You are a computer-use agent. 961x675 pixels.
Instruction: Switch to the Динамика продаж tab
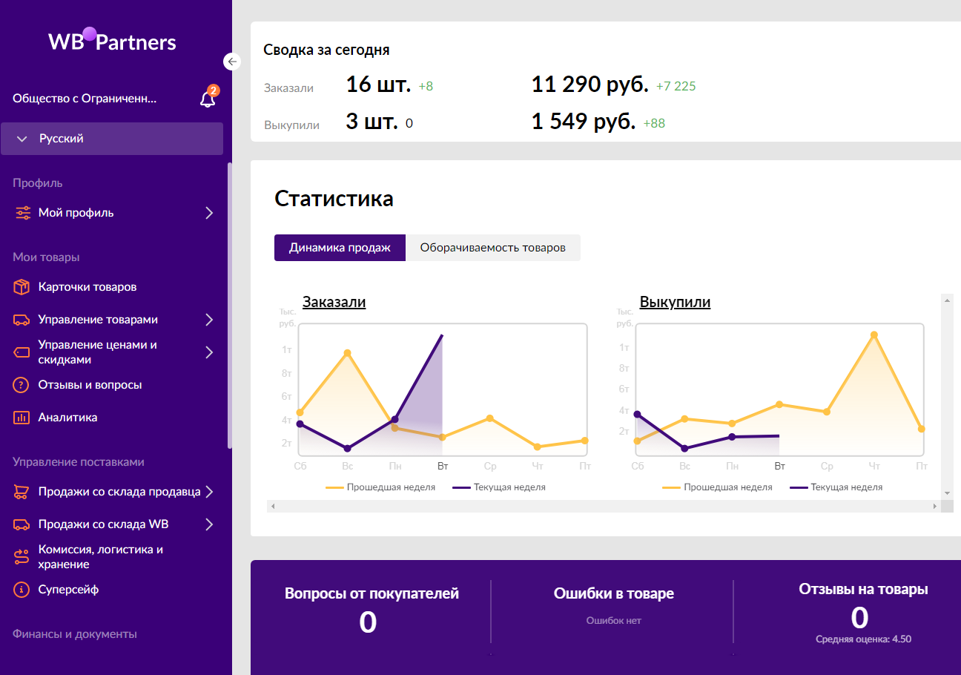pyautogui.click(x=340, y=248)
